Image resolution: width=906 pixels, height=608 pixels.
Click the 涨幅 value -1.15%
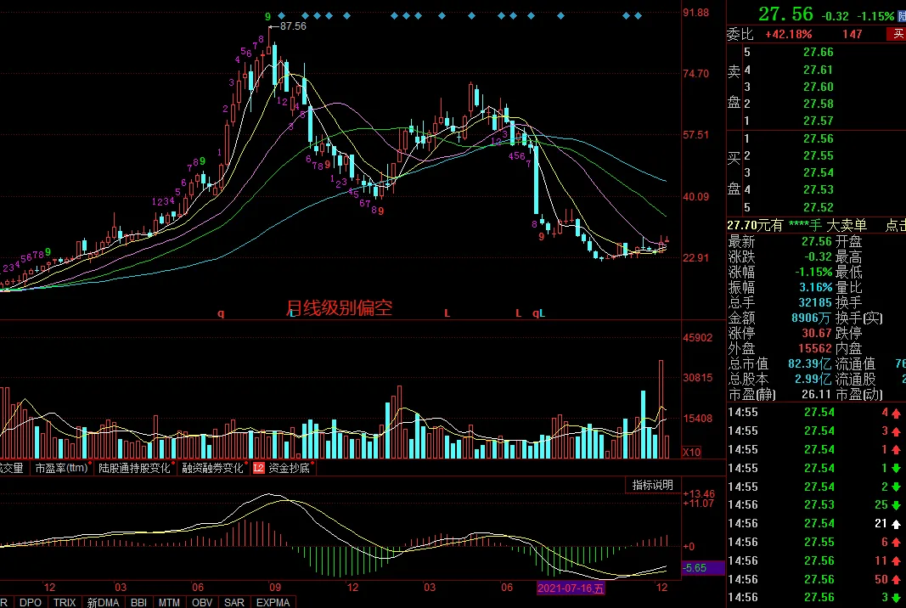click(x=813, y=272)
